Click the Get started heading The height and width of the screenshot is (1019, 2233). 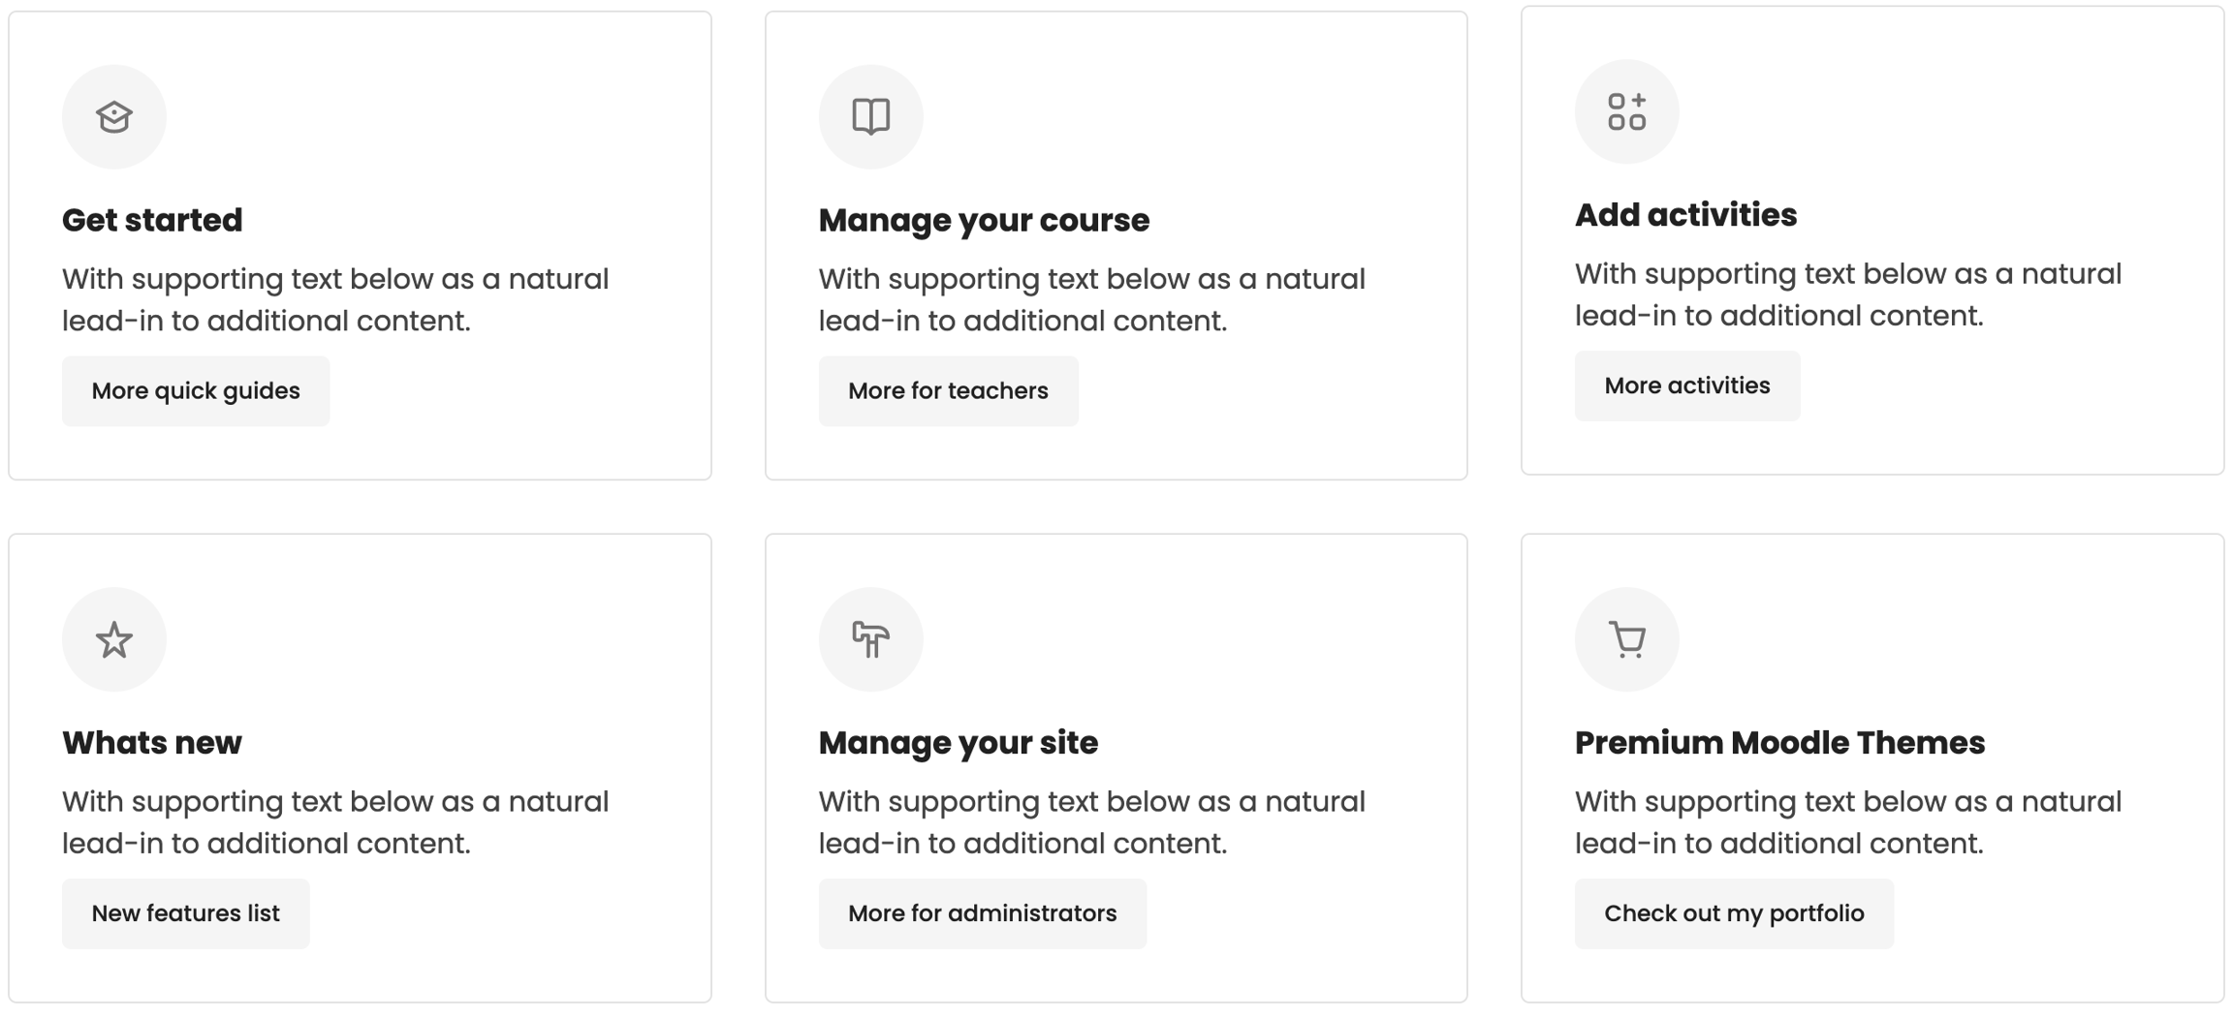click(152, 221)
